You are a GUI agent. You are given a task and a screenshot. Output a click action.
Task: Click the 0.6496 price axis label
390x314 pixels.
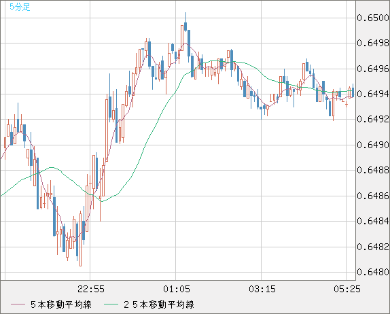tap(373, 69)
